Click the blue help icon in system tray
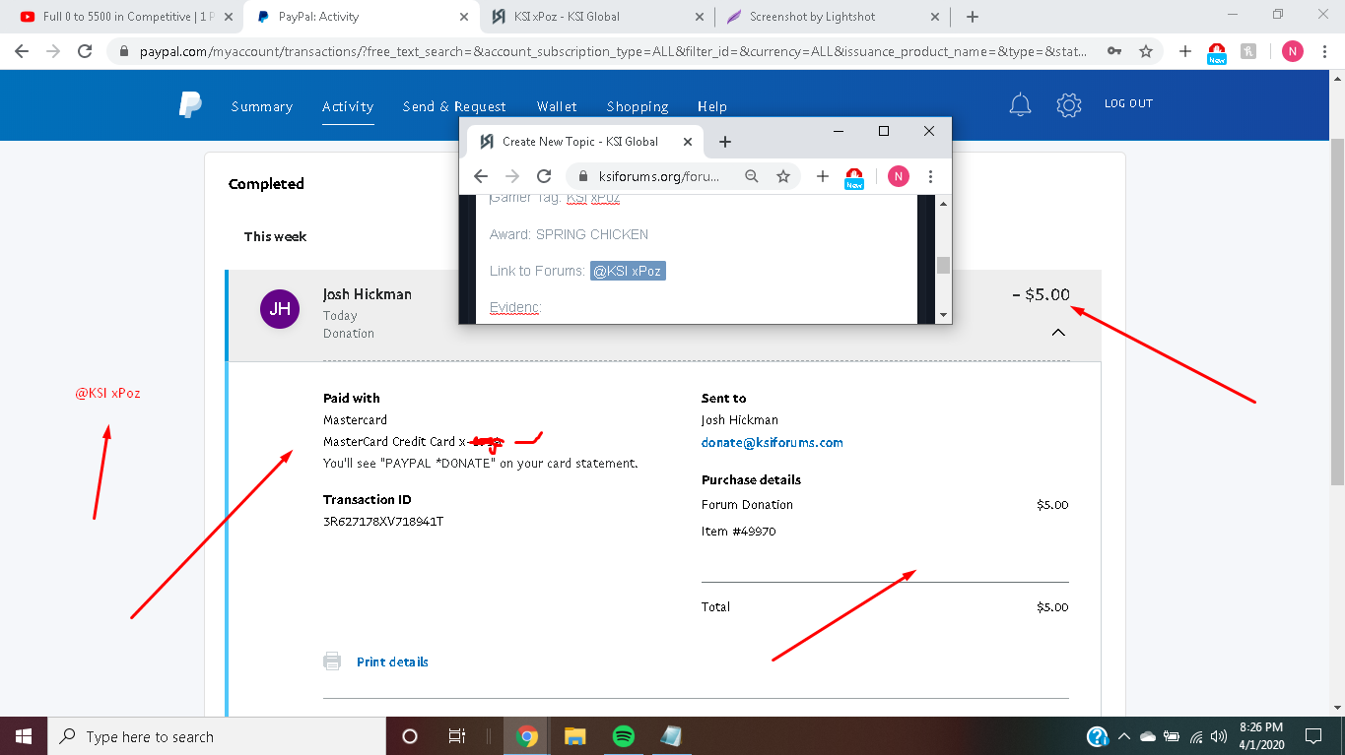This screenshot has height=755, width=1345. click(x=1098, y=736)
